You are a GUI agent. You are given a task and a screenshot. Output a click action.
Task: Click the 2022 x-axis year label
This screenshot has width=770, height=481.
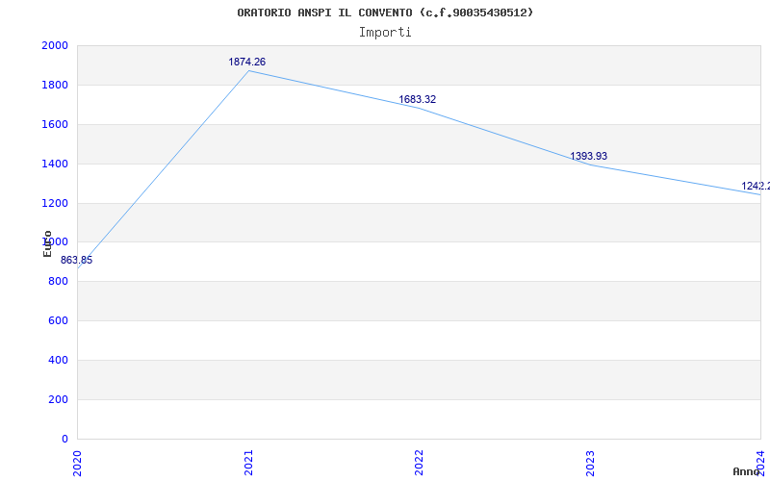[x=419, y=463]
